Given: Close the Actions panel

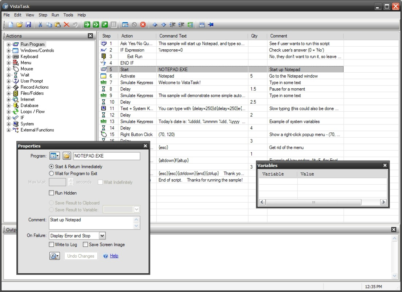Looking at the screenshot, I should pyautogui.click(x=90, y=36).
